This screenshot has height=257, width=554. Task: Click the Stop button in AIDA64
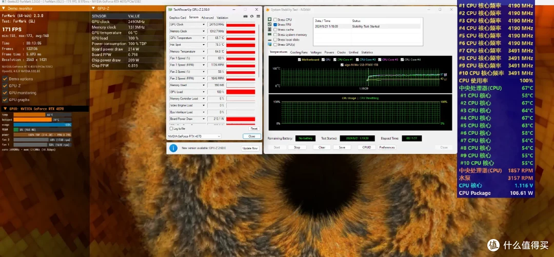point(297,147)
